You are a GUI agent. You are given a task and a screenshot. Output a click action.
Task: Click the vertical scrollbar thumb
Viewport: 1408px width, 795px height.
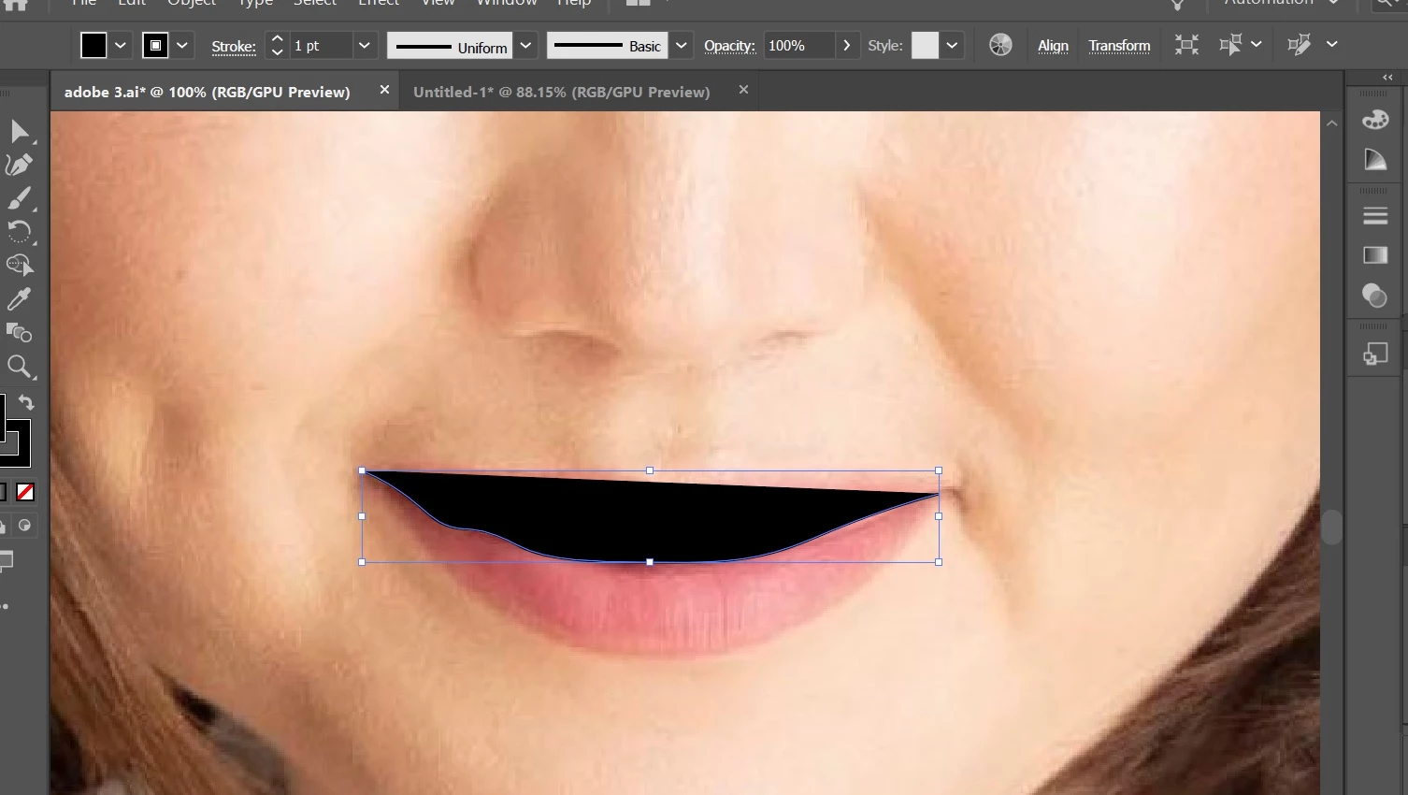point(1331,527)
